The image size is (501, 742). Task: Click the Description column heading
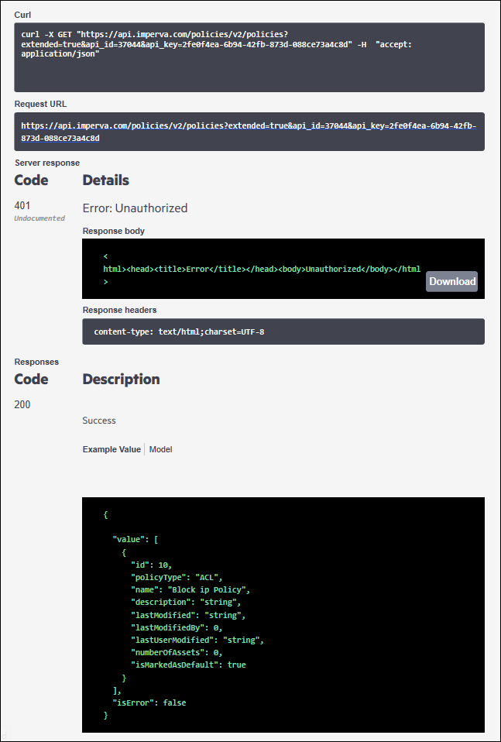[121, 380]
